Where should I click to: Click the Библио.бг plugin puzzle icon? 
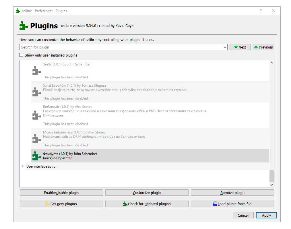(36, 115)
